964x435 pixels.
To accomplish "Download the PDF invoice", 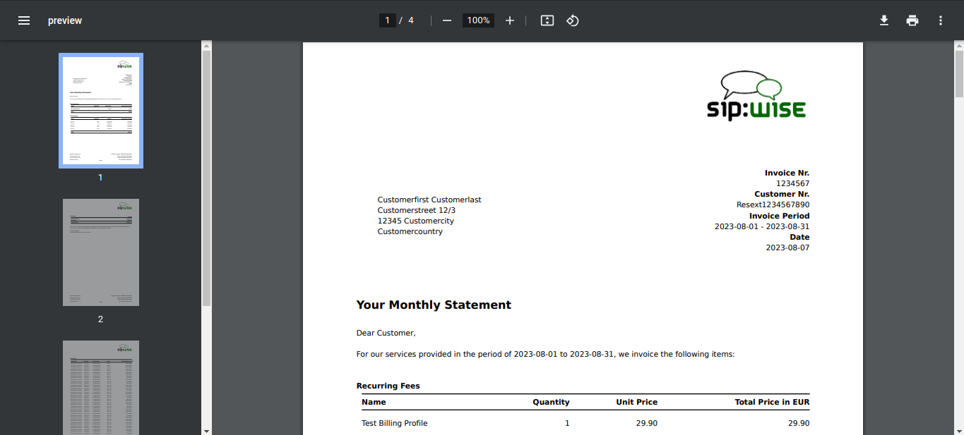I will point(884,20).
